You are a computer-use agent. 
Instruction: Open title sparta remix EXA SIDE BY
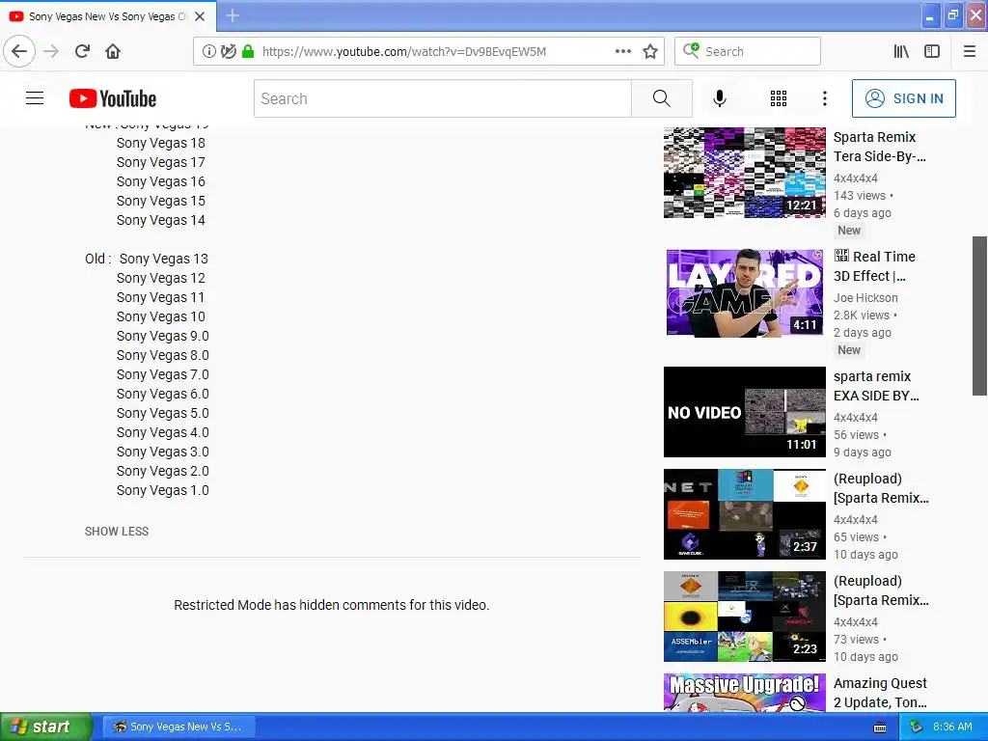point(876,386)
